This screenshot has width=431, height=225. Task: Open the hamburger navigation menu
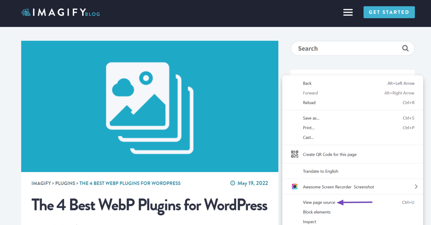[348, 12]
